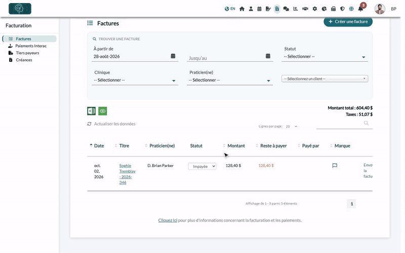The image size is (405, 253).
Task: Click the QuickBooks export icon
Action: pos(103,111)
